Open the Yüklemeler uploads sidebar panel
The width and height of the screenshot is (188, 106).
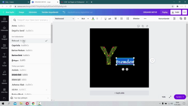pyautogui.click(x=4, y=29)
